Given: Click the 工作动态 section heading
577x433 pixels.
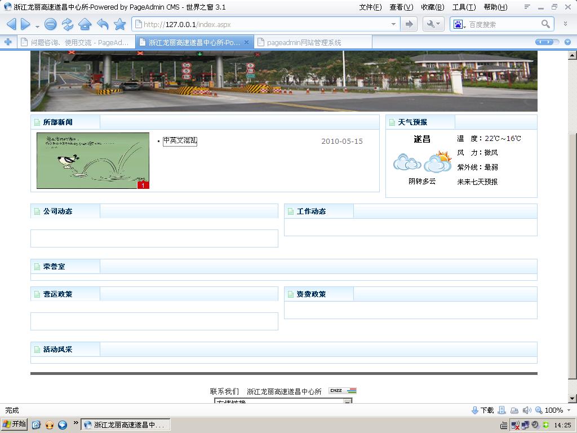Looking at the screenshot, I should point(311,211).
